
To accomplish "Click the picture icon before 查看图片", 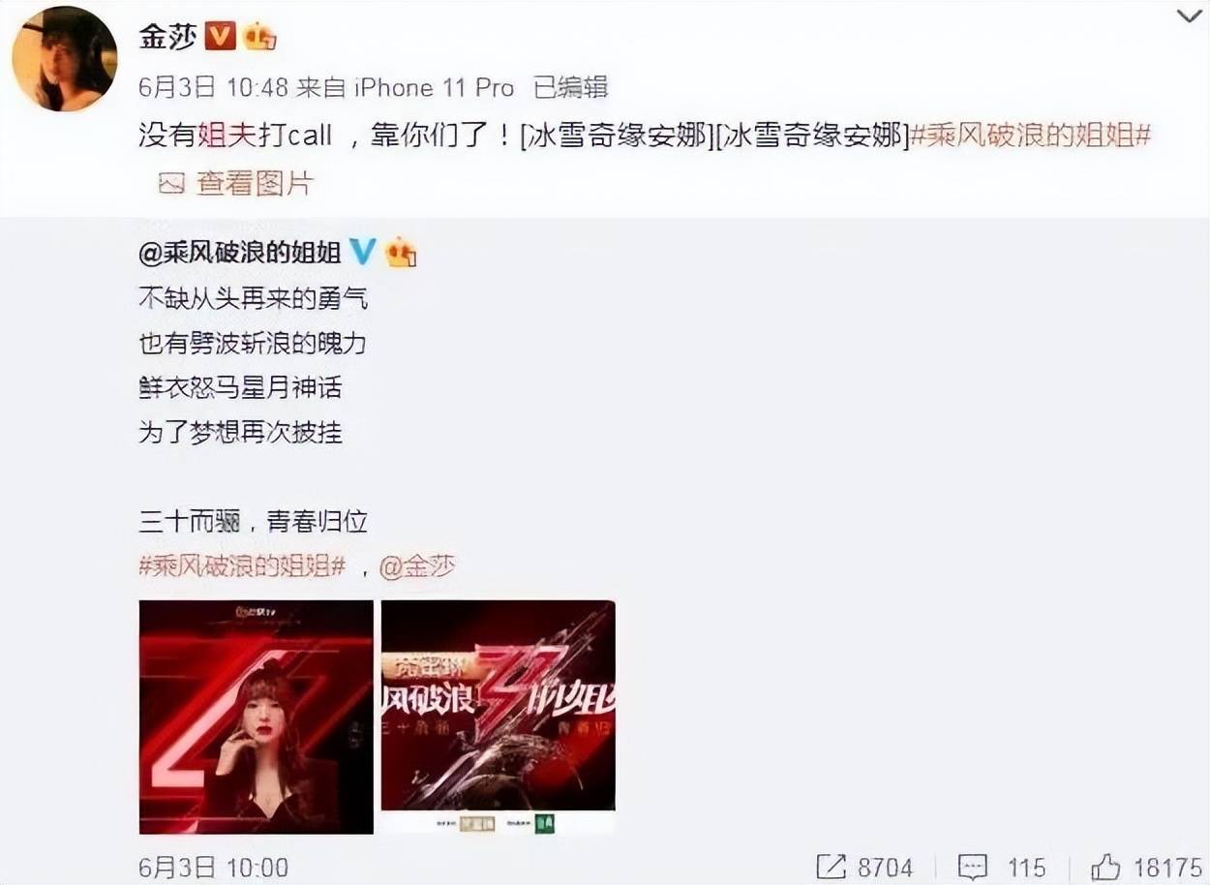I will (172, 183).
